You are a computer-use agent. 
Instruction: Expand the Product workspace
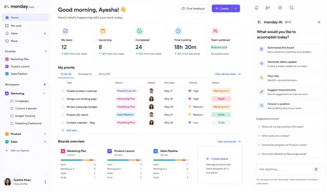click(x=45, y=134)
